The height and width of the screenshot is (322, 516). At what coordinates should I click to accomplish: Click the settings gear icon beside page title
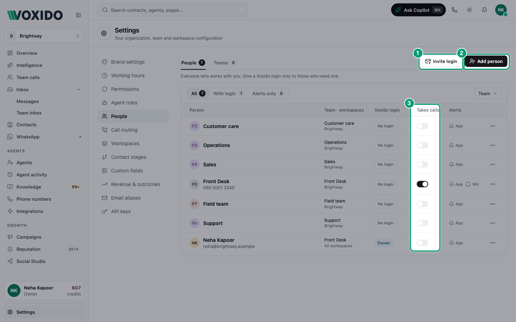104,33
